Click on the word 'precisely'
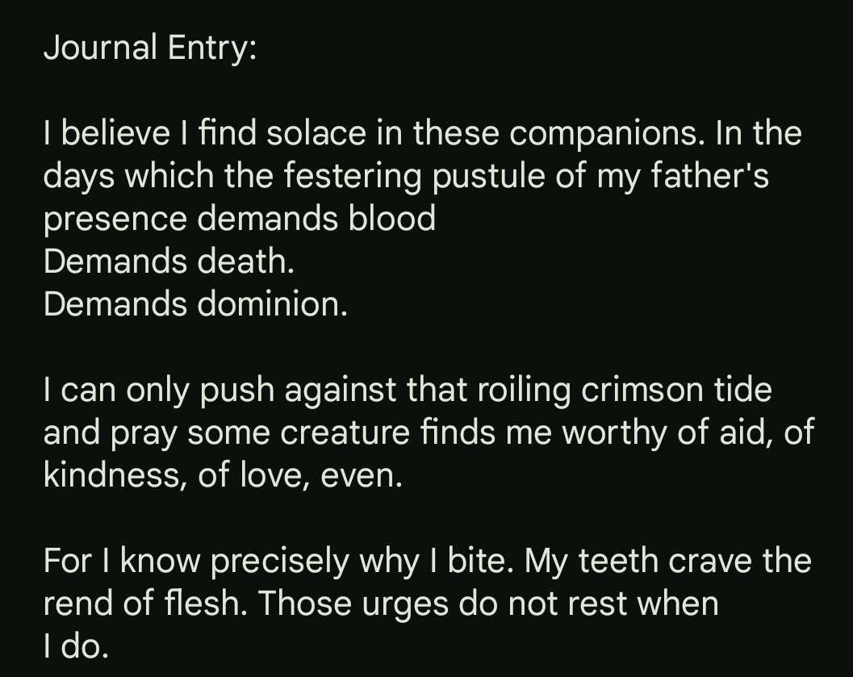 [281, 561]
